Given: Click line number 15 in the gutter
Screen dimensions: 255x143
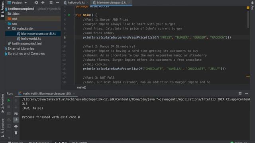Looking at the screenshot, I should click(x=64, y=69).
